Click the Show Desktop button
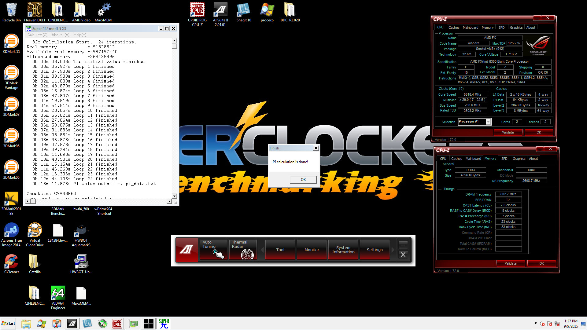 pyautogui.click(x=583, y=323)
